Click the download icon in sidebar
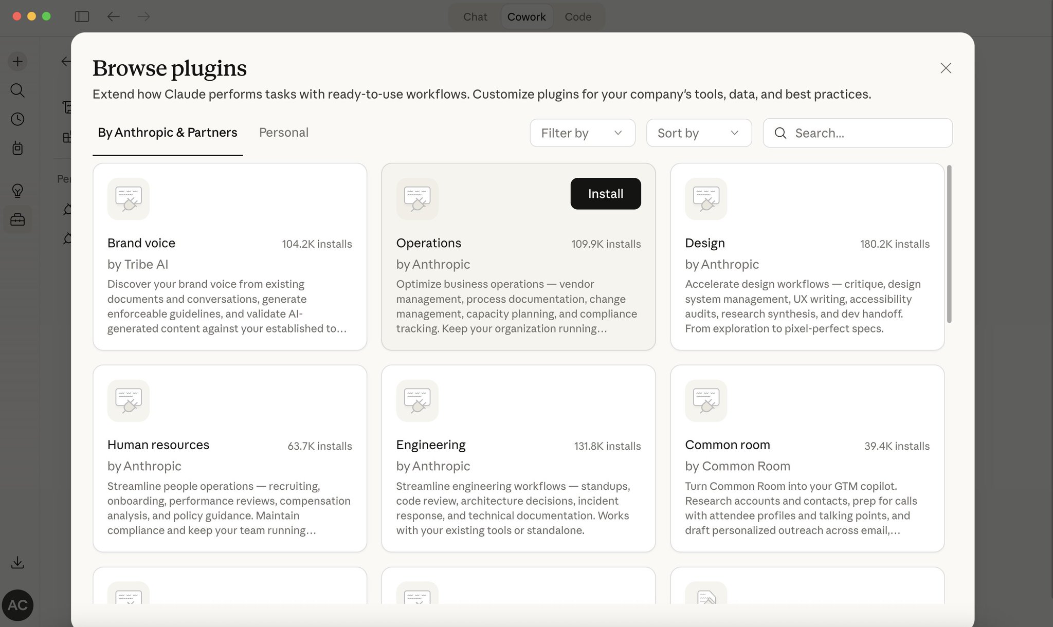Screen dimensions: 1053x627 click(17, 562)
